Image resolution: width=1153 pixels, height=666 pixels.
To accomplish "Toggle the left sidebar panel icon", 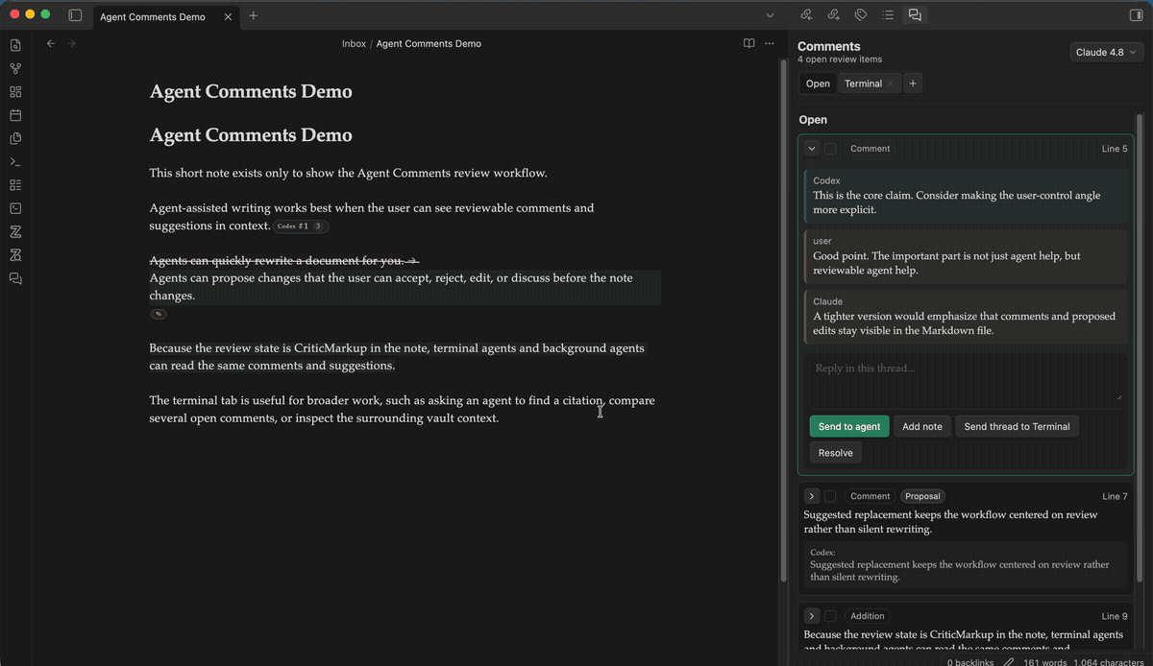I will click(x=76, y=15).
